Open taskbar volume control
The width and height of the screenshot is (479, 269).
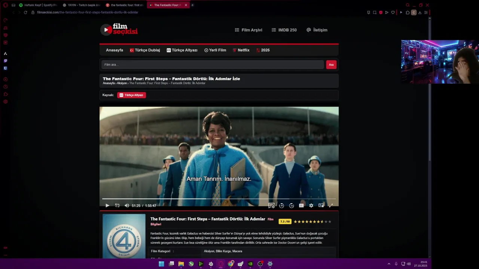[x=409, y=264]
